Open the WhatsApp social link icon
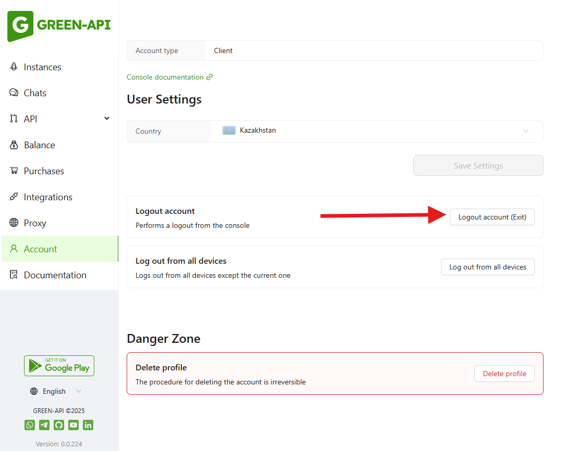Screen dimensions: 566x451 [30, 425]
